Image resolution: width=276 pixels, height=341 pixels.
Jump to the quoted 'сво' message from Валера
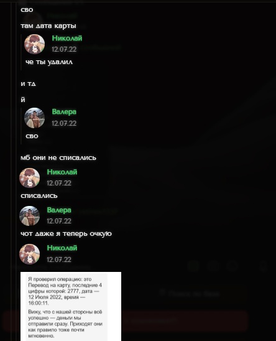tap(32, 136)
